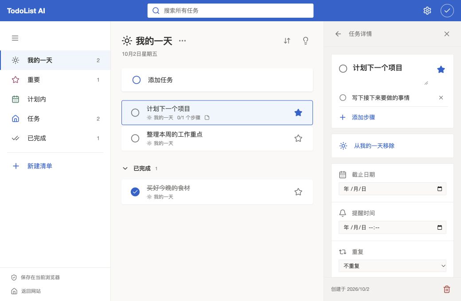Viewport: 461px width, 301px height.
Task: Click the TodoList AI logo
Action: pos(26,11)
